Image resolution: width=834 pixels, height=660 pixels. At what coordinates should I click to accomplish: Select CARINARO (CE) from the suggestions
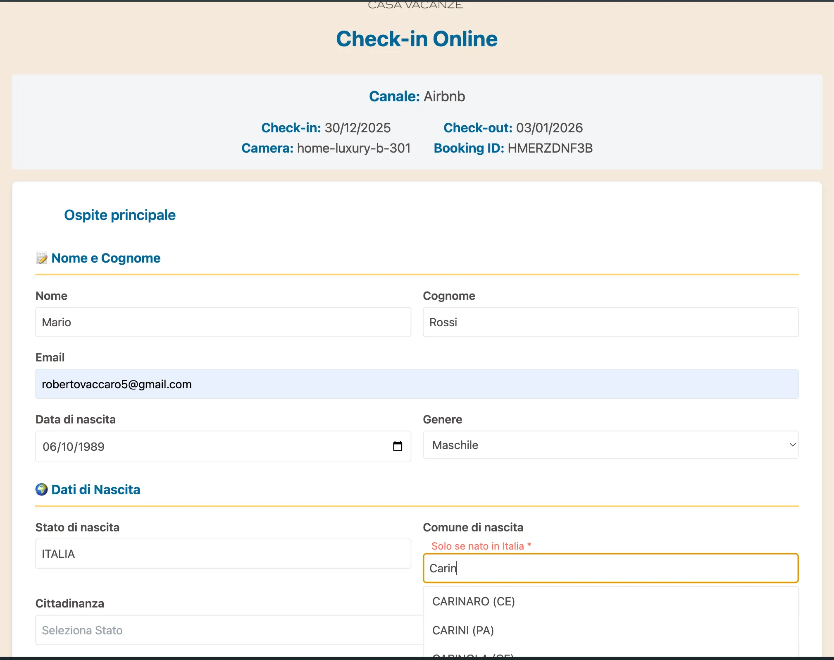point(474,601)
